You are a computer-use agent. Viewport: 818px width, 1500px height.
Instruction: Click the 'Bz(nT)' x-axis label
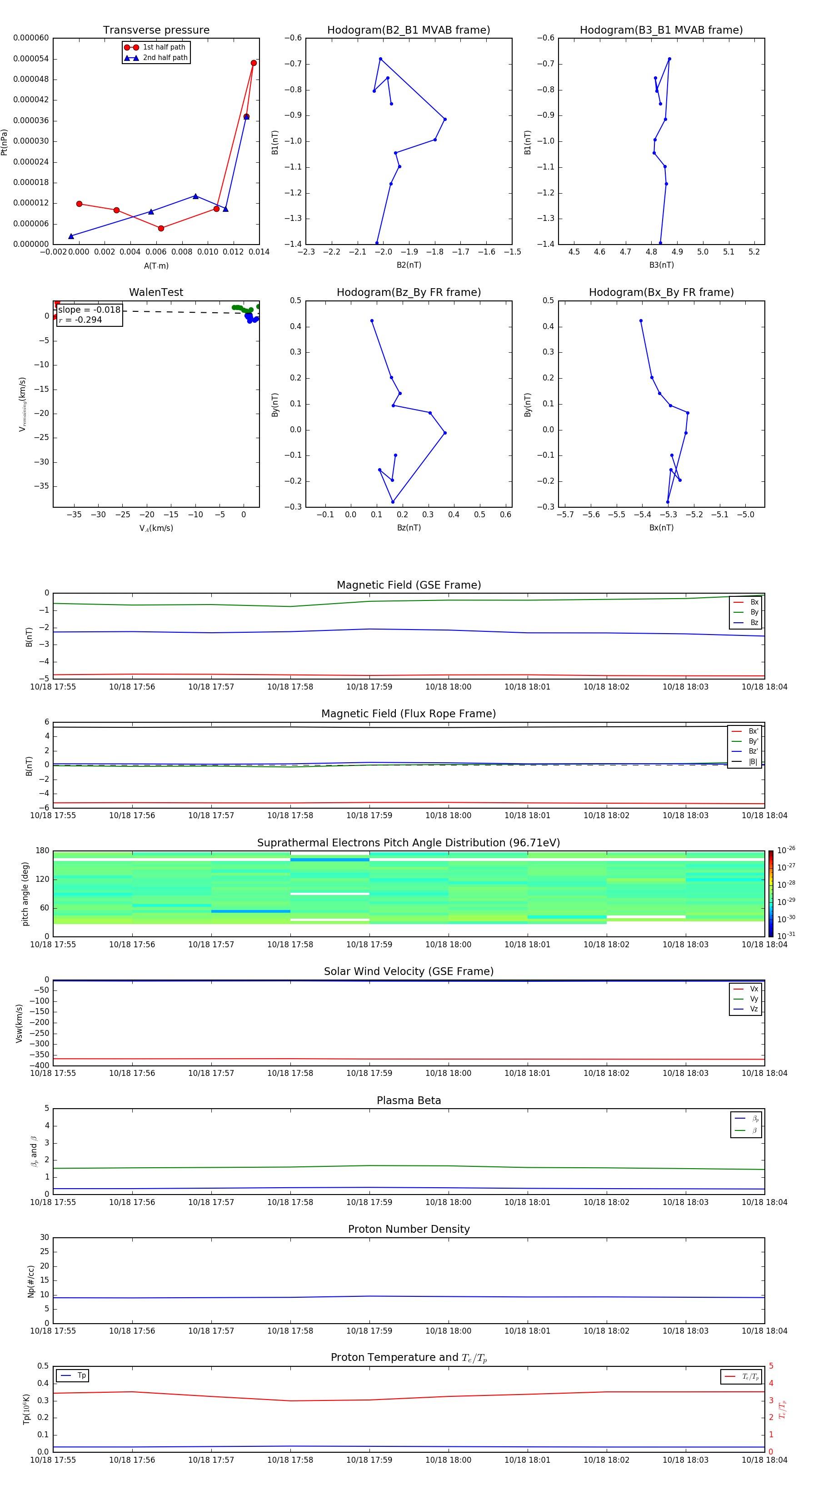(x=409, y=528)
